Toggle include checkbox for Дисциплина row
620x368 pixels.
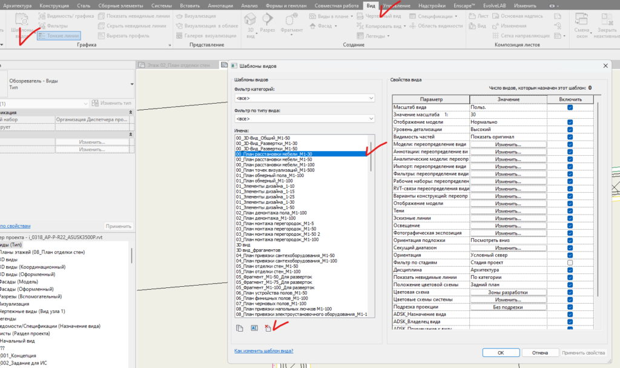(570, 269)
